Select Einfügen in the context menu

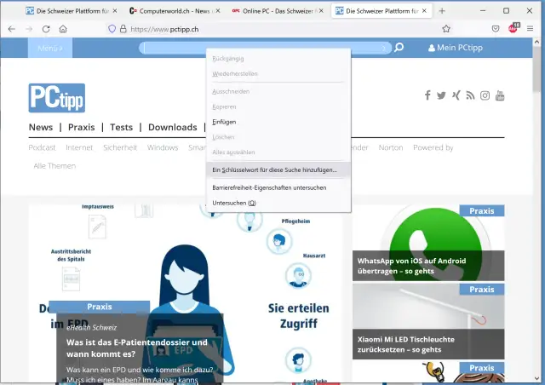coord(224,122)
